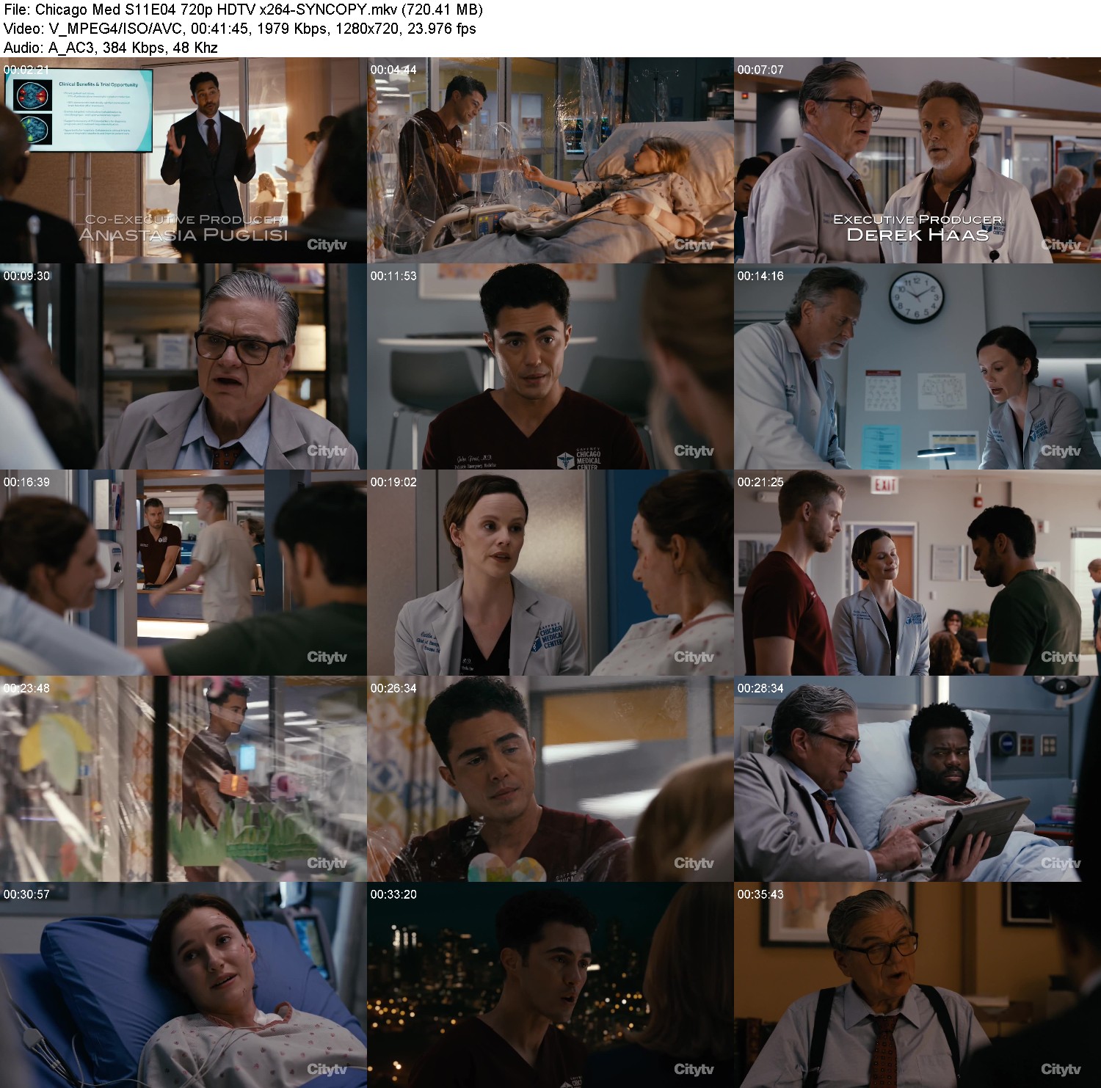Click the 00:26:34 frame thumbnail
The height and width of the screenshot is (1088, 1101).
[x=550, y=778]
